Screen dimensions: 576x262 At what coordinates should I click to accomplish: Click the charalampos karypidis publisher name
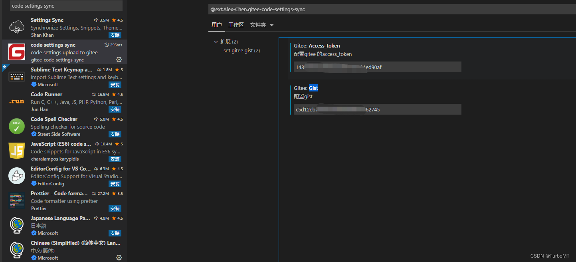coord(55,159)
